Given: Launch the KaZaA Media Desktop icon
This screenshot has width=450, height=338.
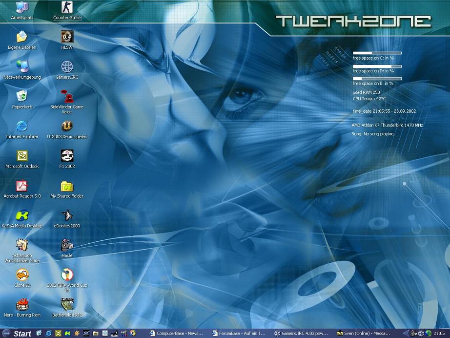Looking at the screenshot, I should pos(22,219).
